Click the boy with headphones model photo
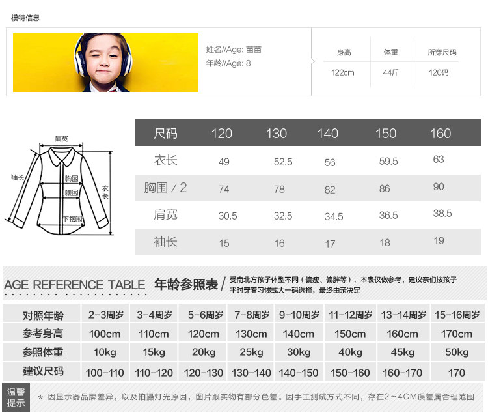This screenshot has height=417, width=488. 105,63
